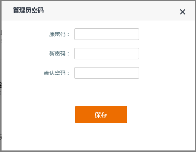
Task: Click the 管理员密码 dialog title
Action: pos(28,10)
